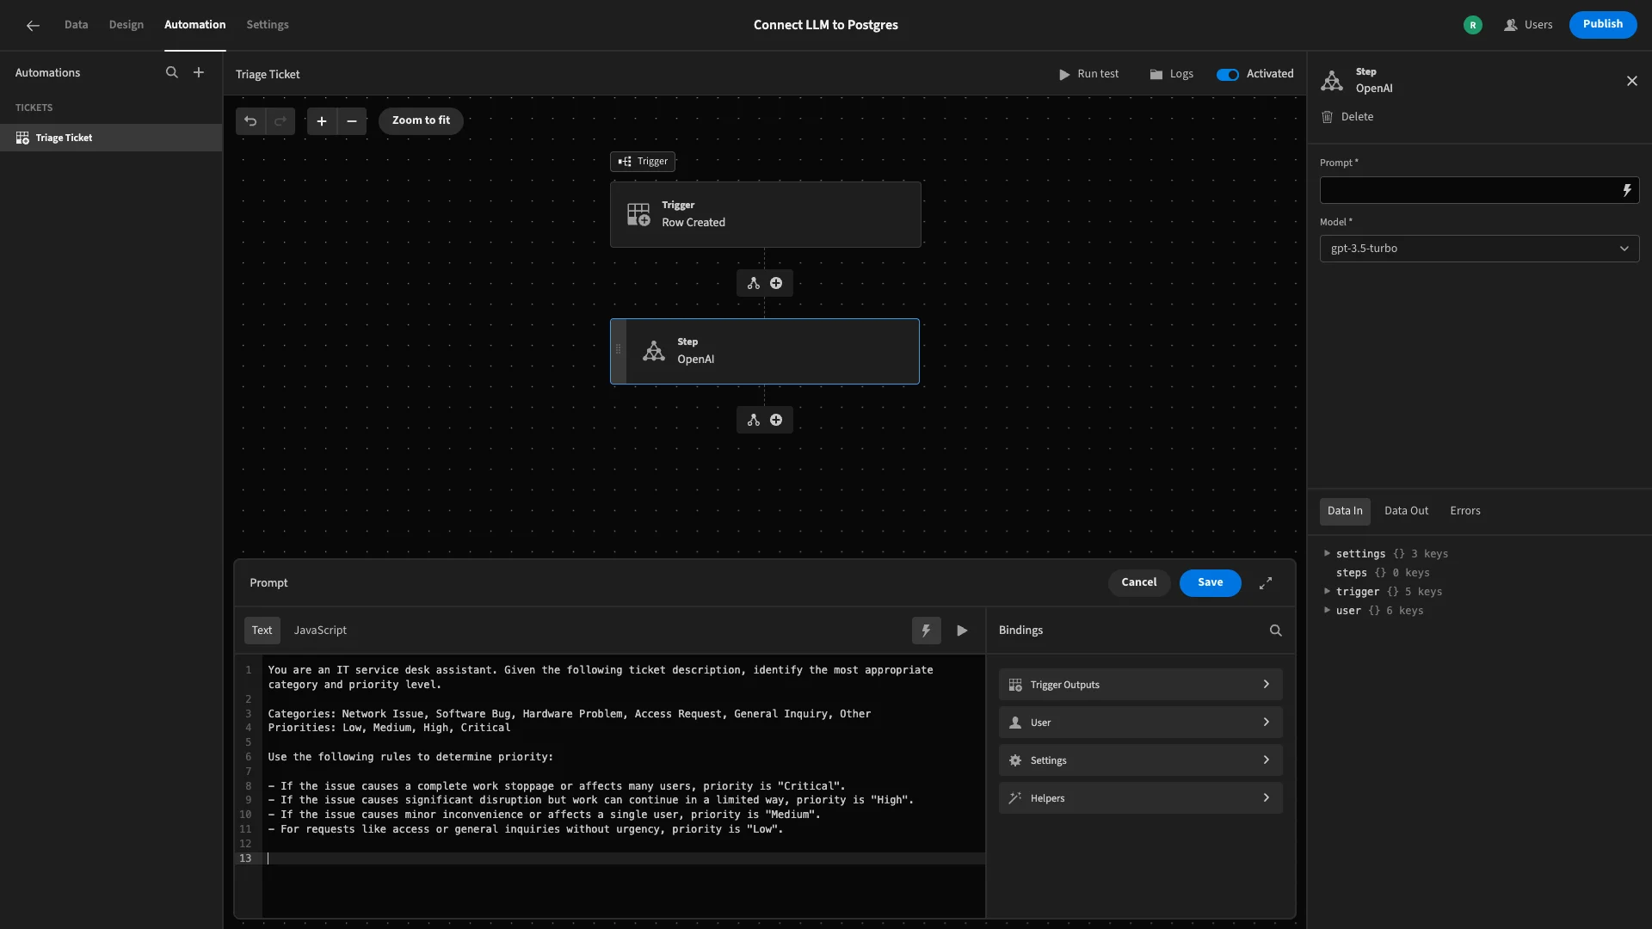Click the user avatar R icon

(x=1473, y=25)
